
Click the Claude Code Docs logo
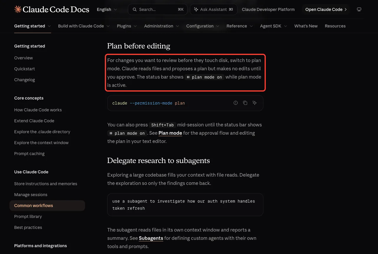pyautogui.click(x=52, y=9)
